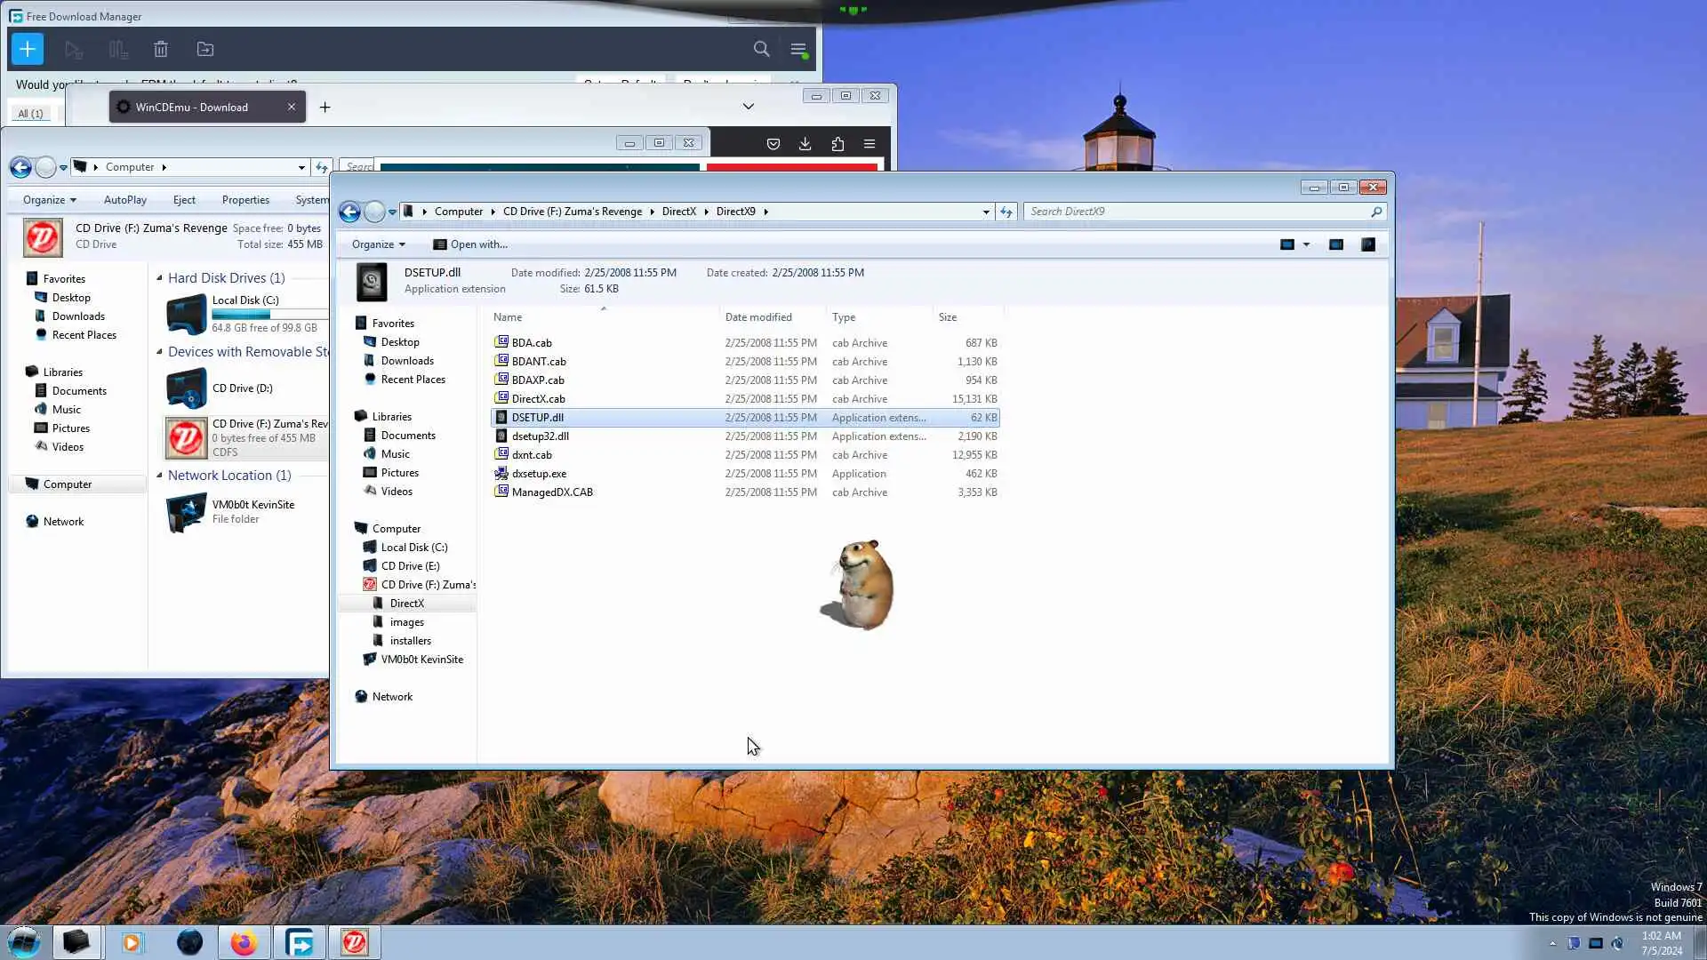Expand the address bar history dropdown

[x=986, y=212]
